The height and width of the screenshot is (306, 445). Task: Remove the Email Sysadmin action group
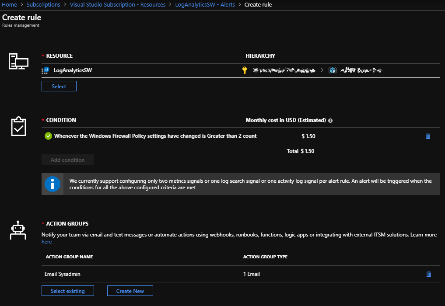pos(428,274)
